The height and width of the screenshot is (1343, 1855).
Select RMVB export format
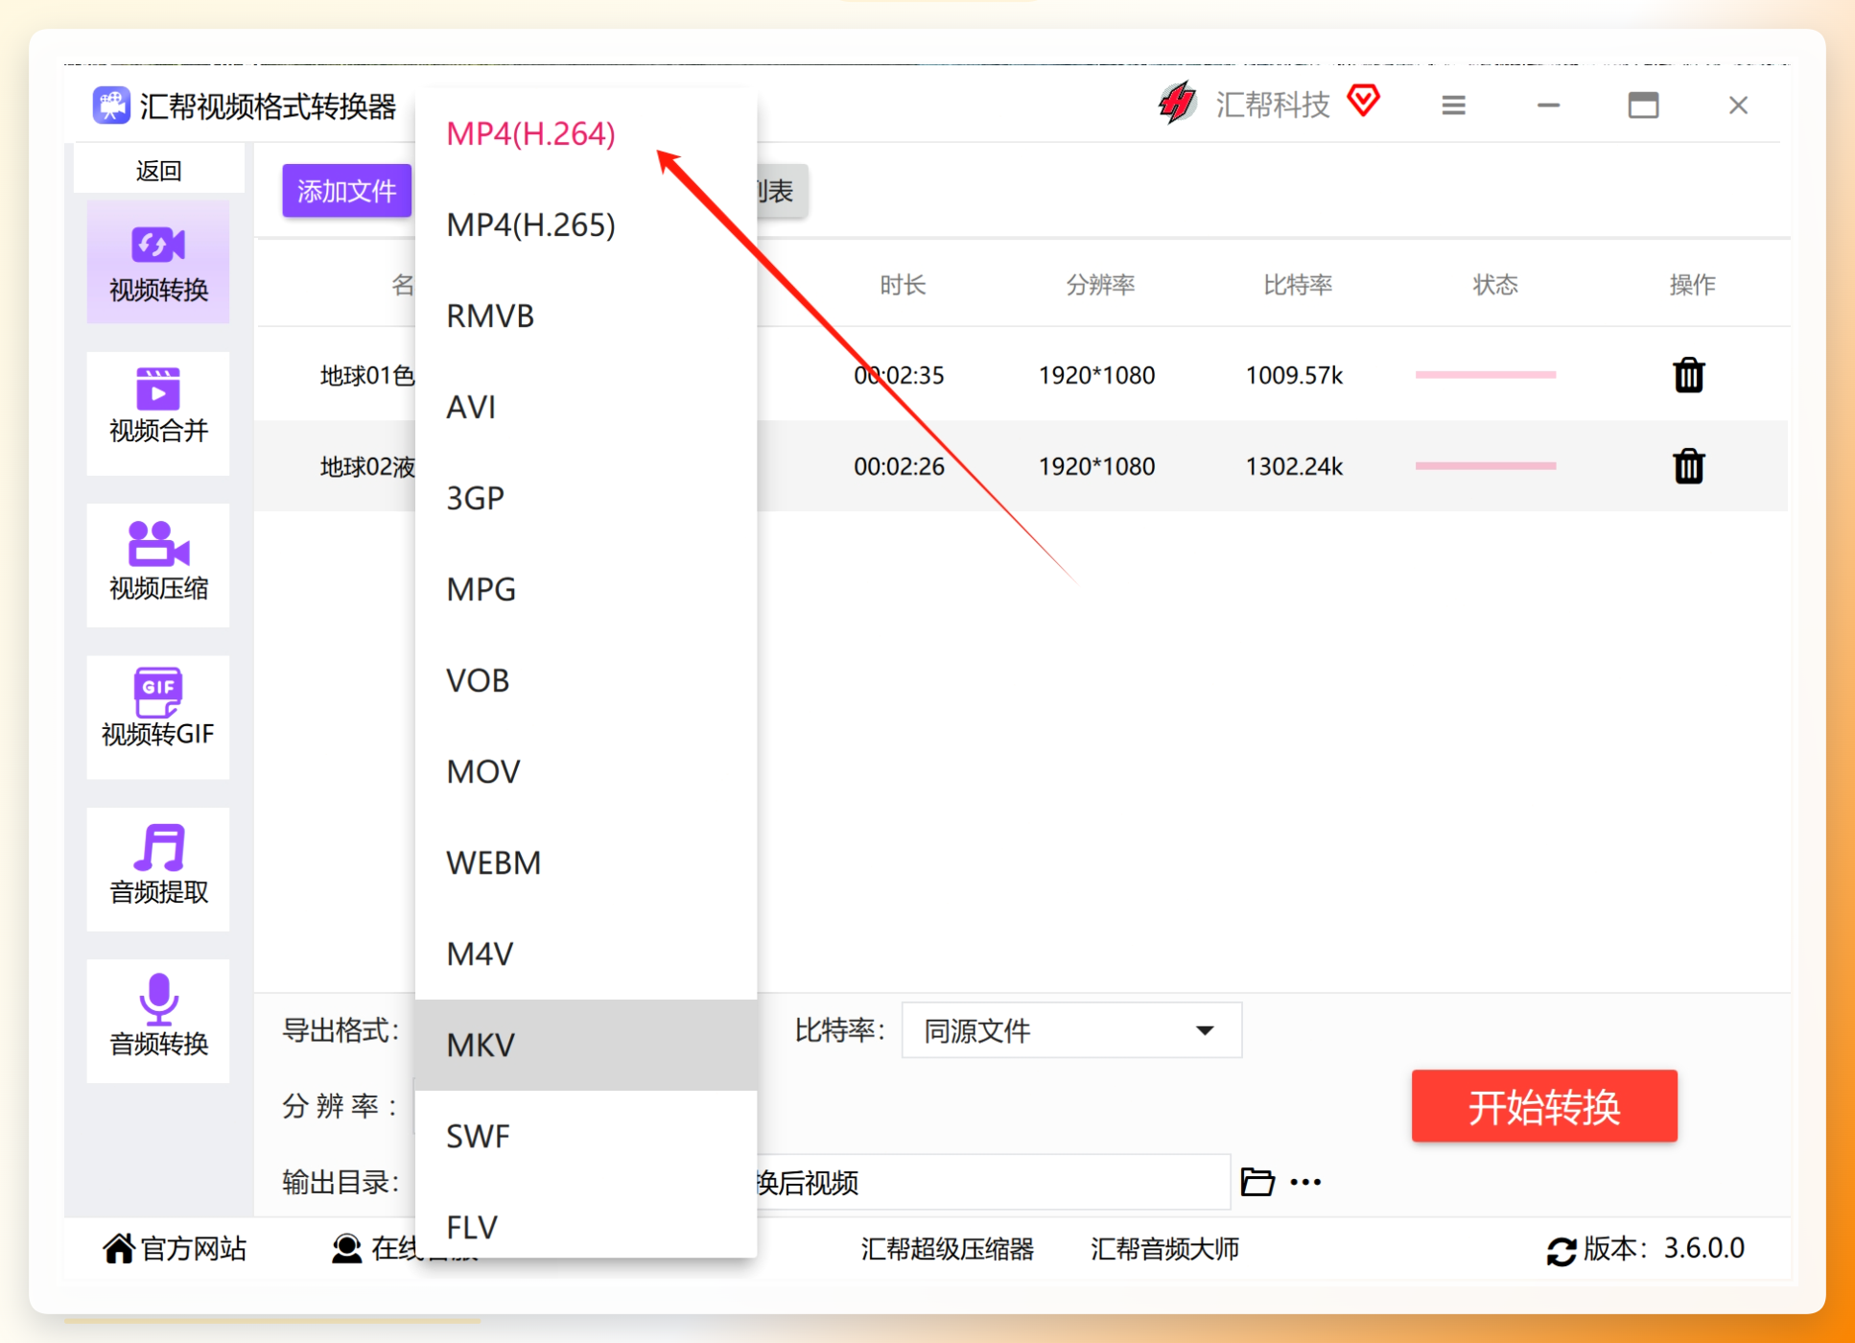point(586,316)
